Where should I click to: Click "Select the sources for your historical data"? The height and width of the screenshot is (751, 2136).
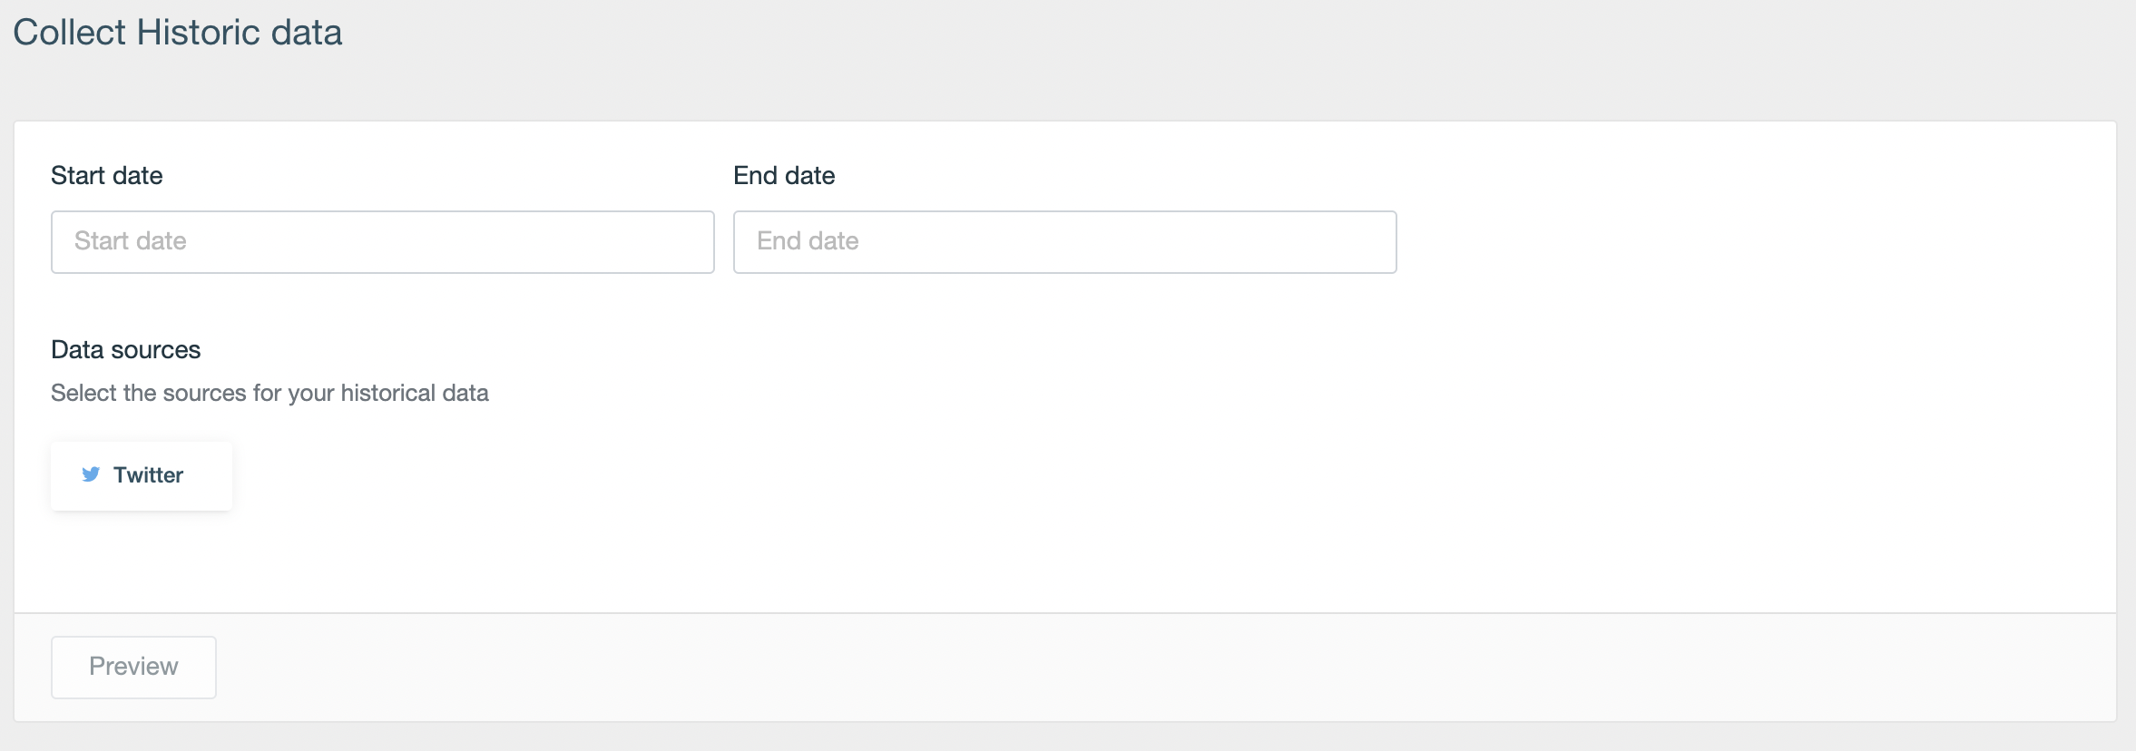[x=269, y=393]
